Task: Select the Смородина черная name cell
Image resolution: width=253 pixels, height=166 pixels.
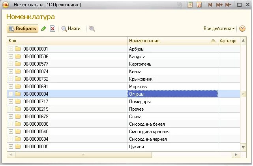Action: [172, 139]
